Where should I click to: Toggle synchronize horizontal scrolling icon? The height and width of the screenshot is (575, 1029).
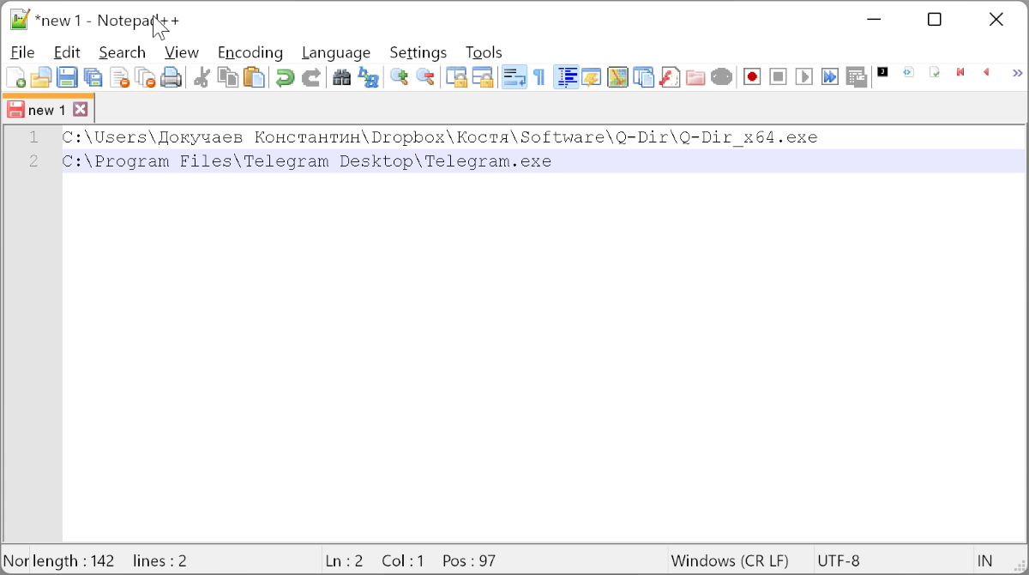pyautogui.click(x=483, y=77)
